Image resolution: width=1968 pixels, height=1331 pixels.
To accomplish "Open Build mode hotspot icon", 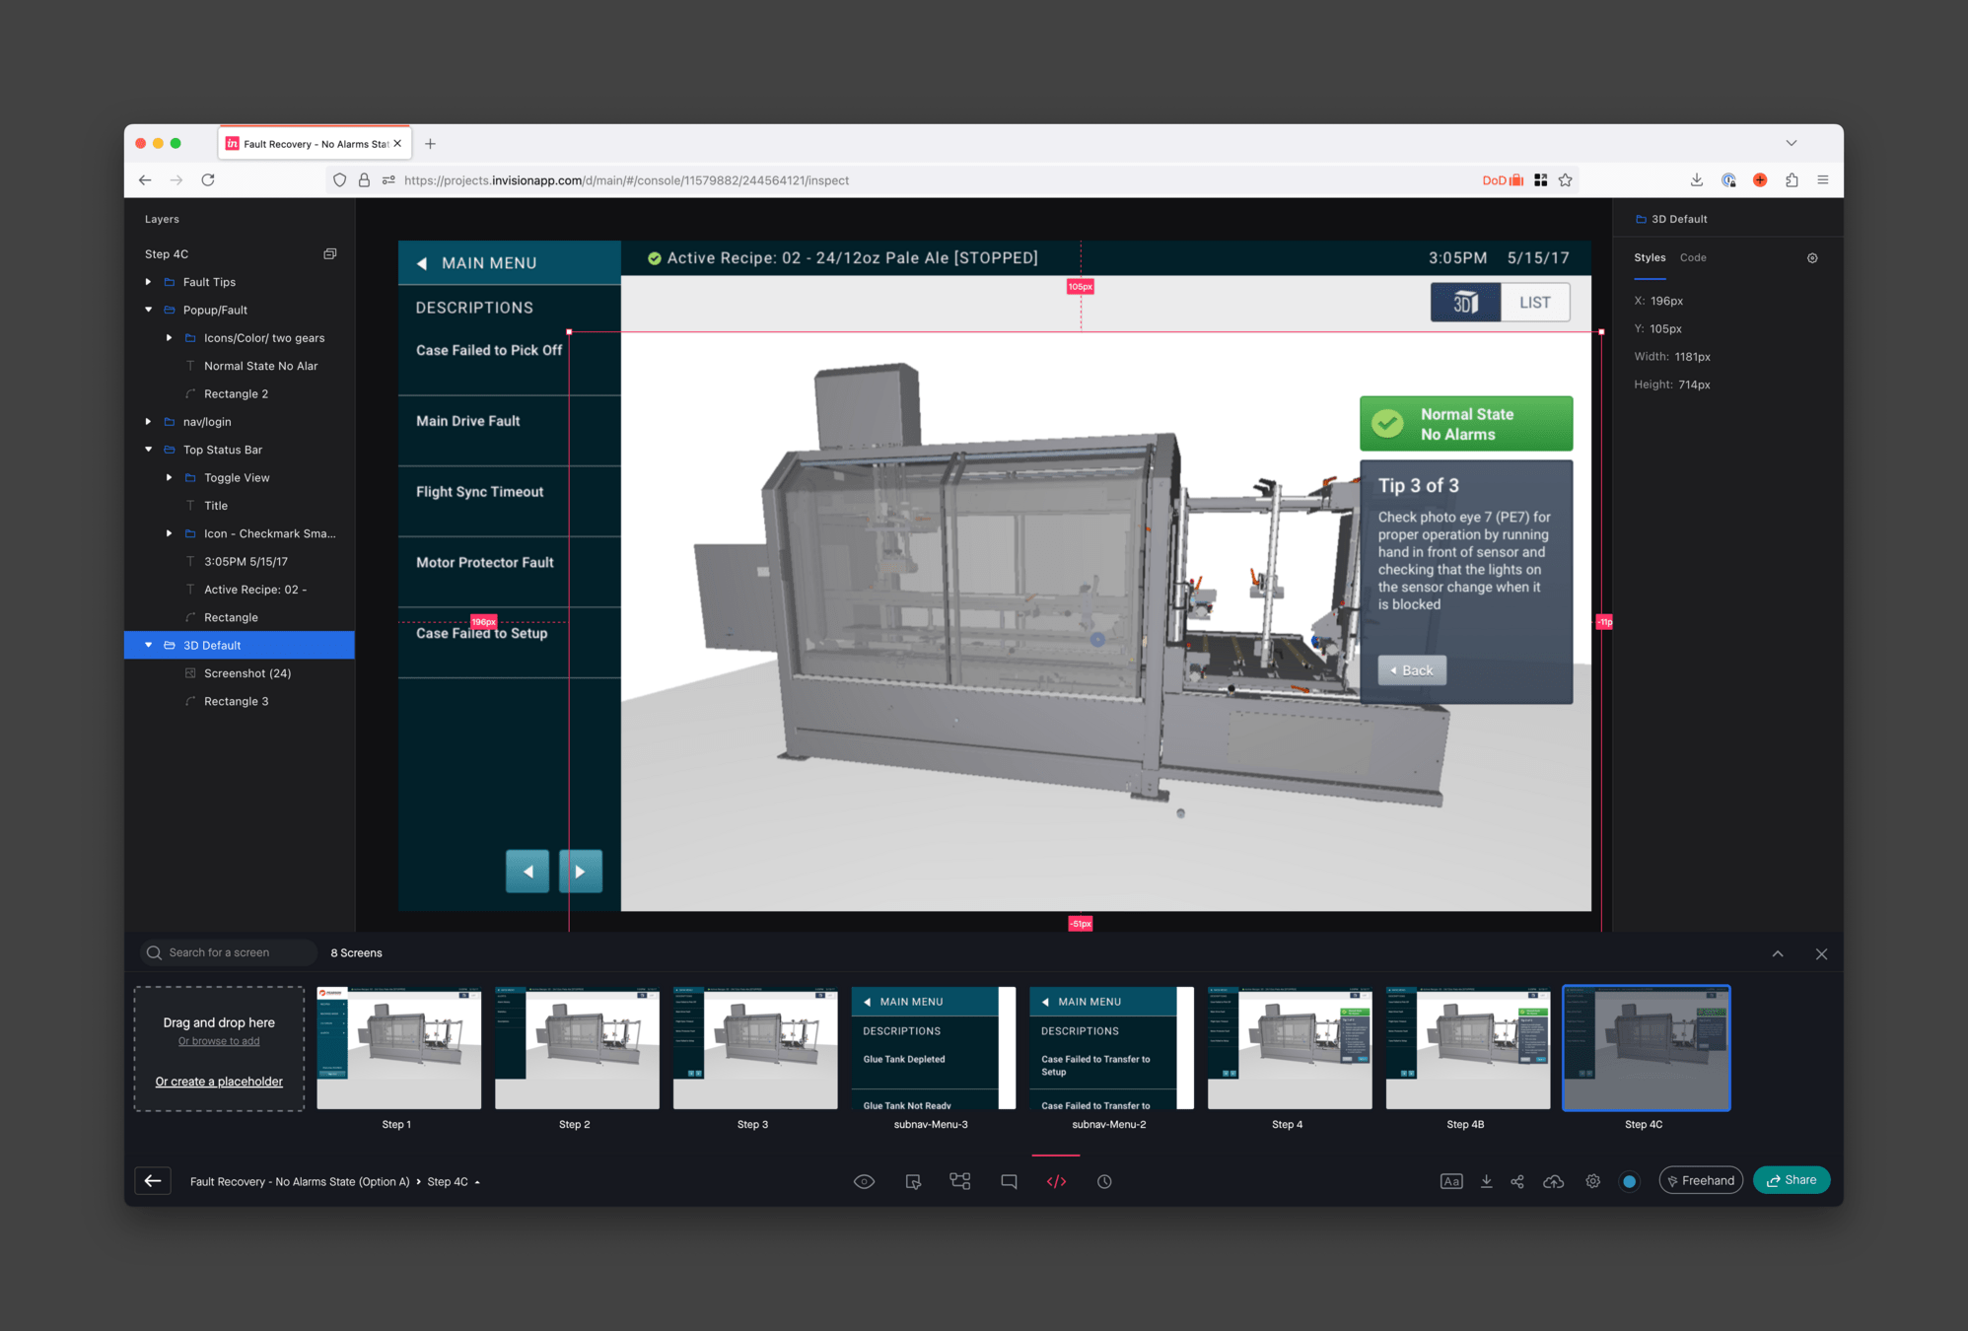I will (x=913, y=1181).
